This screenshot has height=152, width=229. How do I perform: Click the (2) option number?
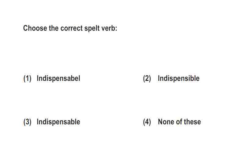pyautogui.click(x=147, y=78)
